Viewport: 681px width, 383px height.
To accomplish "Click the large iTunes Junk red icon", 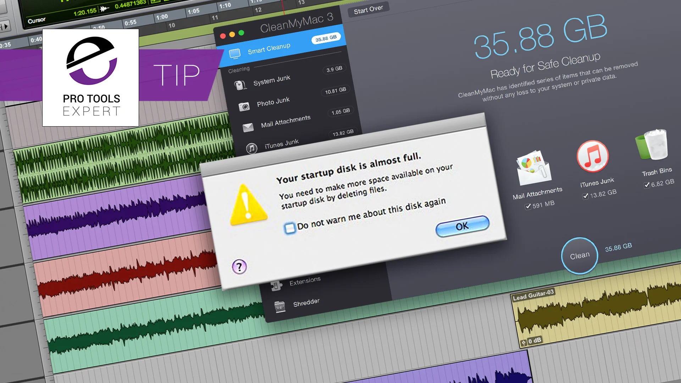I will tap(592, 156).
